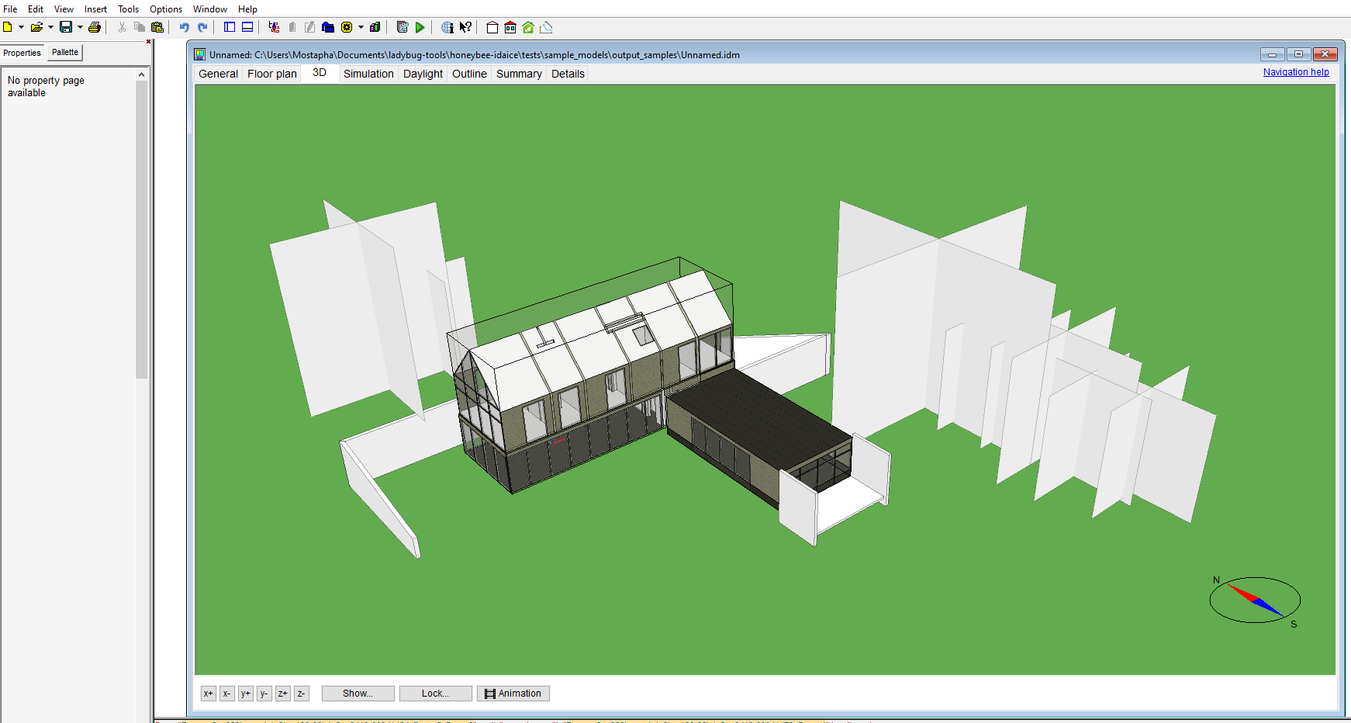Toggle the bottom panel layout icon

coord(247,27)
